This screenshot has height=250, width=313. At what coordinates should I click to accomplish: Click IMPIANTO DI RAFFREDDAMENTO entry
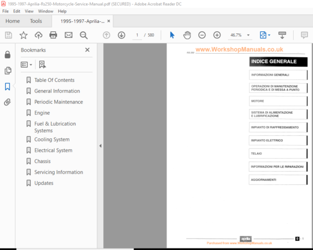click(x=278, y=127)
